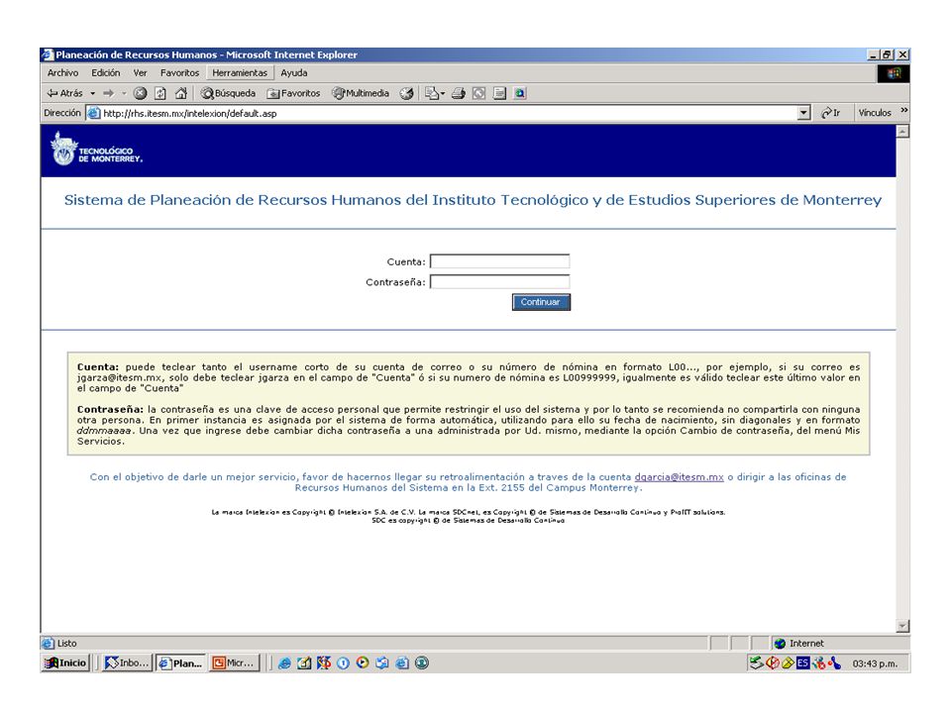The width and height of the screenshot is (951, 713).
Task: Stop page loading with the stop icon
Action: tap(140, 93)
